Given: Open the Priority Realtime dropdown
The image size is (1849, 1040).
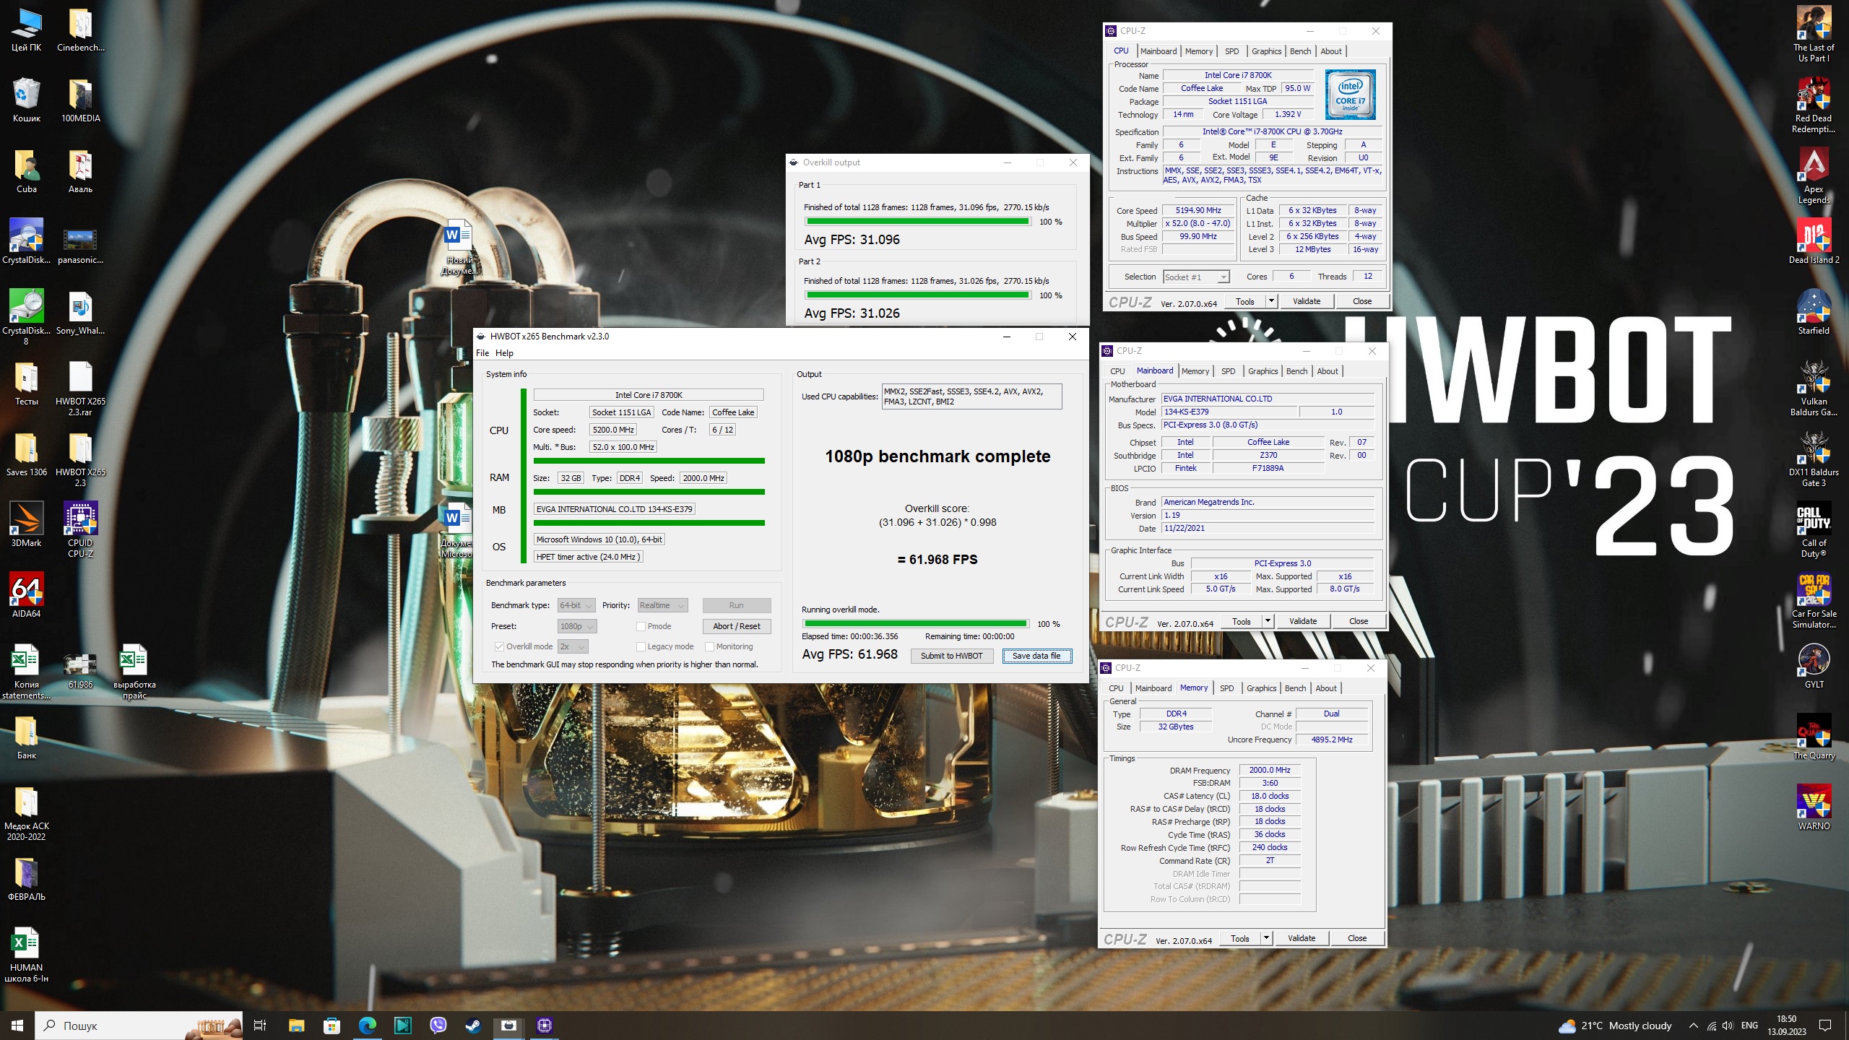Looking at the screenshot, I should (662, 605).
